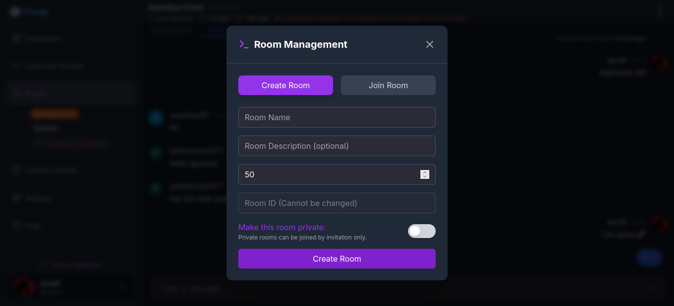
Task: Click the message input box behind dialog
Action: (395, 289)
